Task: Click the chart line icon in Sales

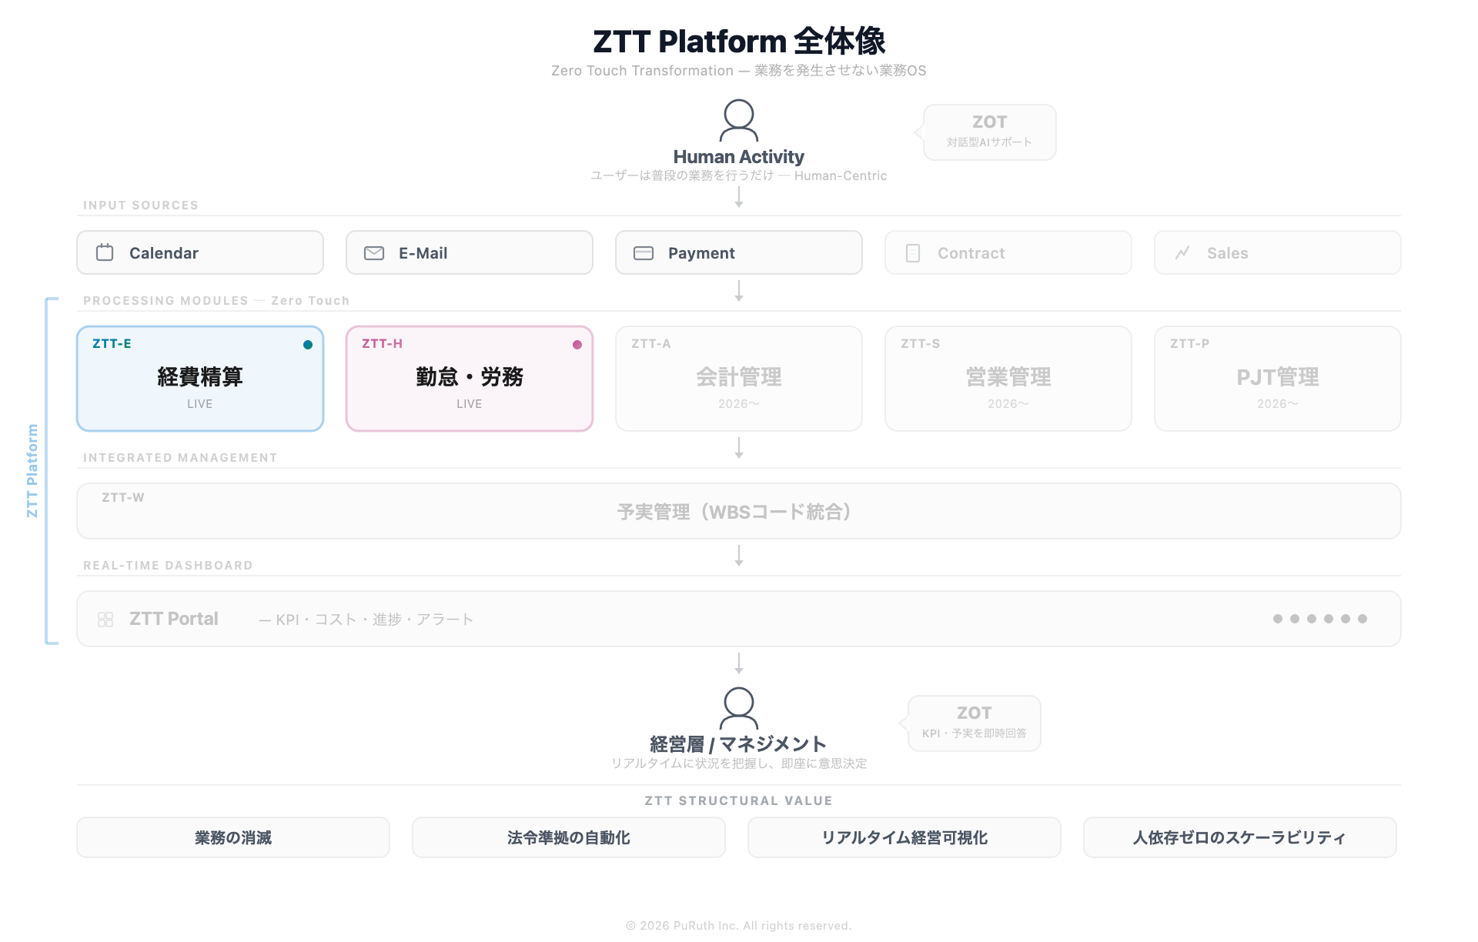Action: (x=1182, y=252)
